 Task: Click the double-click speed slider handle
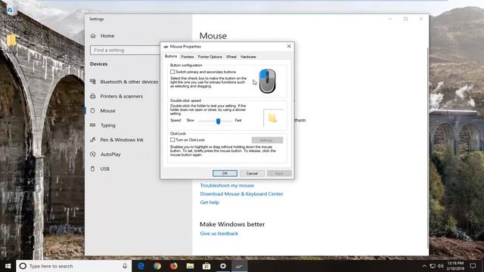(x=219, y=121)
